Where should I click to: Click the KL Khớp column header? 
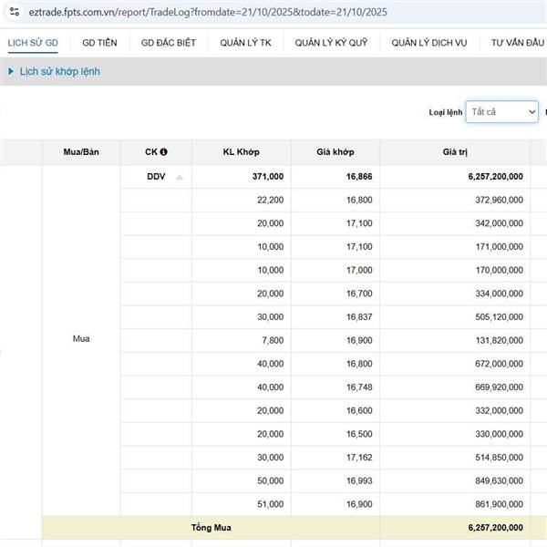pos(241,152)
